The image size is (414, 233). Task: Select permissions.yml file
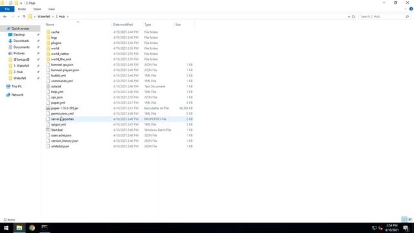point(62,114)
